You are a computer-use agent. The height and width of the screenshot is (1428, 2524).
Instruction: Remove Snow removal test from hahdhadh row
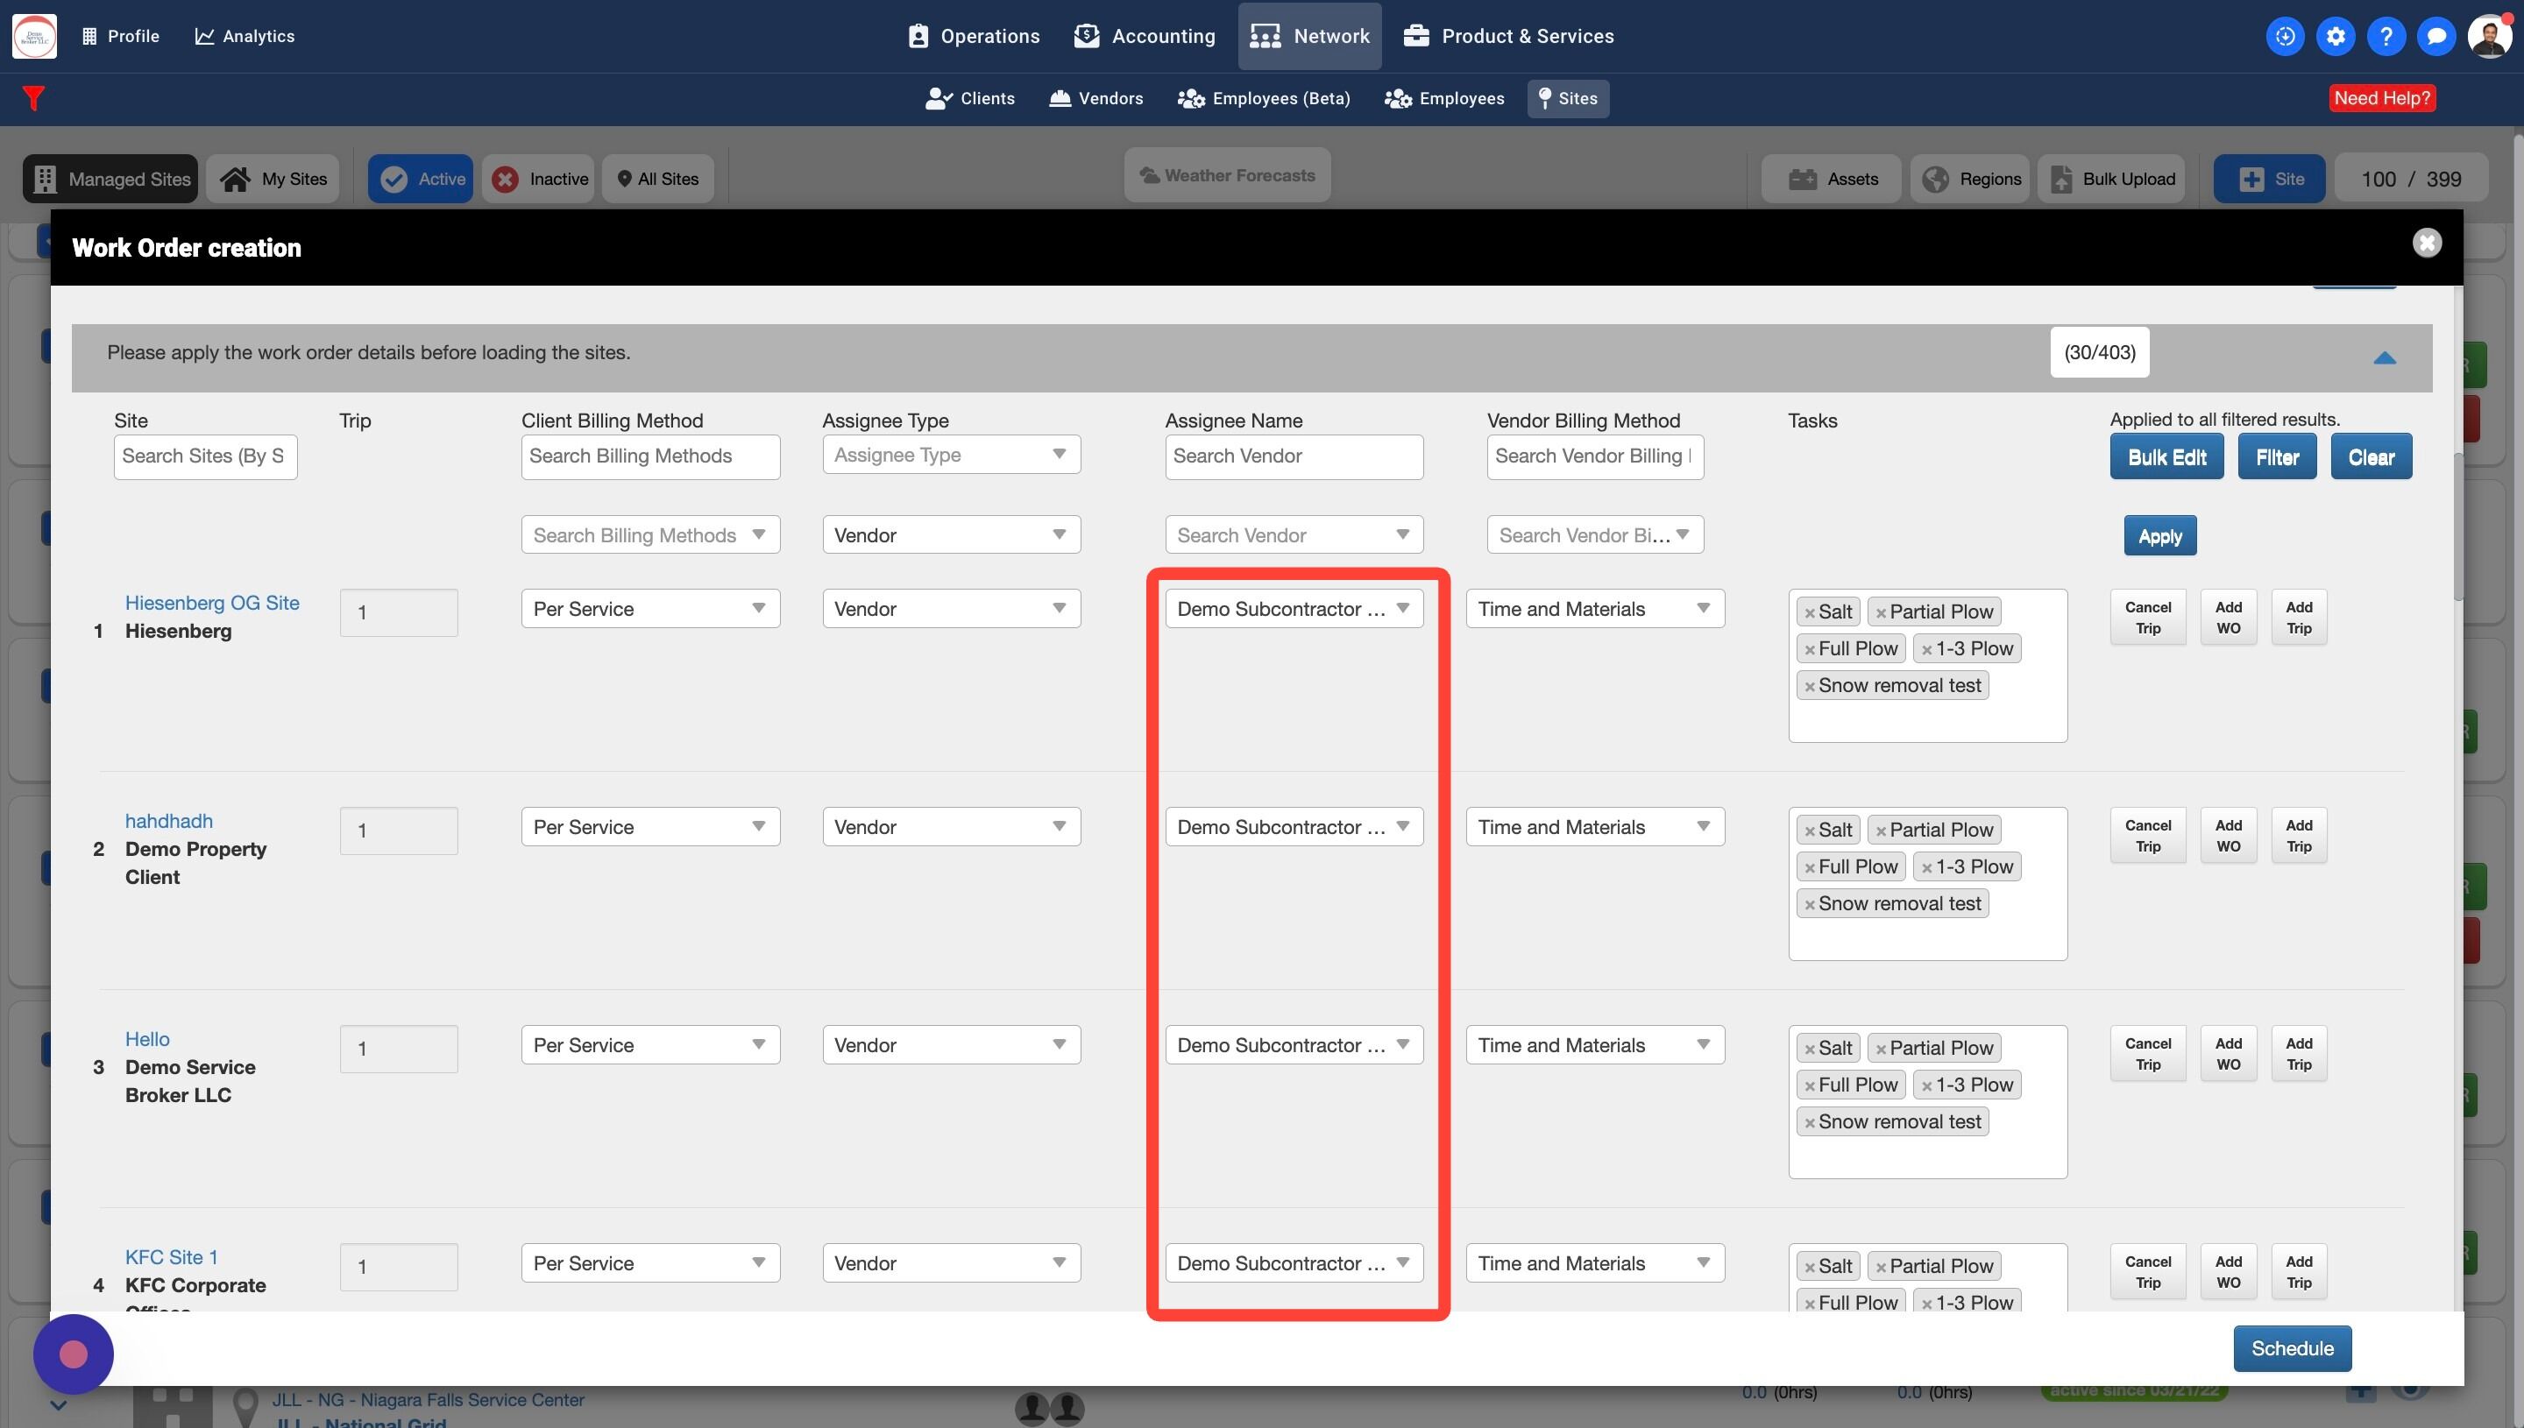click(1810, 904)
